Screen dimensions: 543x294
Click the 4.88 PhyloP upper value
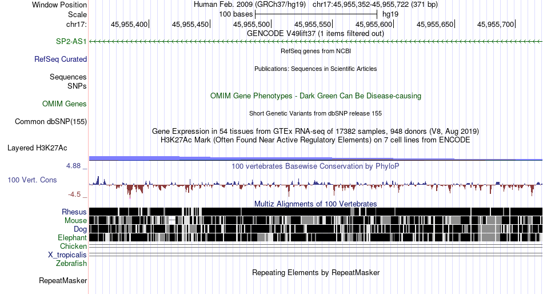pos(73,166)
